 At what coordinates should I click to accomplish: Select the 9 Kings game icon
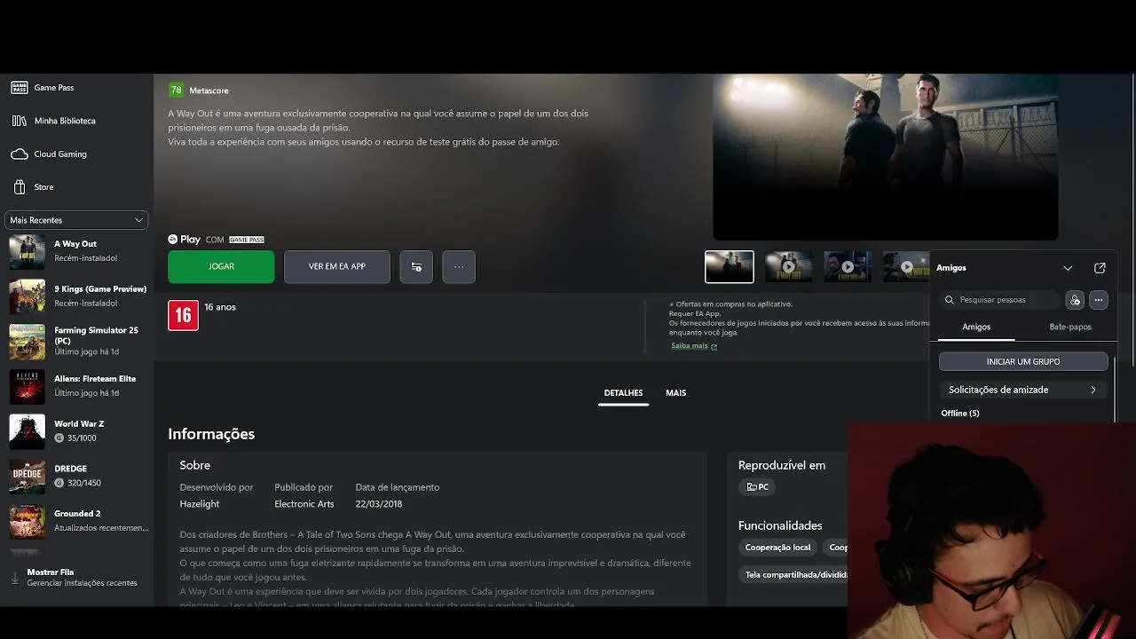point(27,296)
